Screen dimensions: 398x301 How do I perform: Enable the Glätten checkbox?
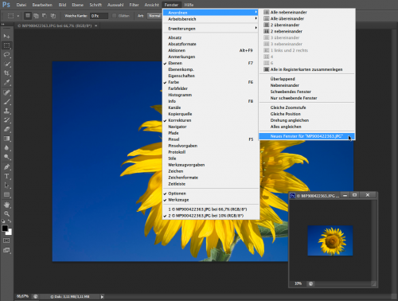tap(114, 16)
